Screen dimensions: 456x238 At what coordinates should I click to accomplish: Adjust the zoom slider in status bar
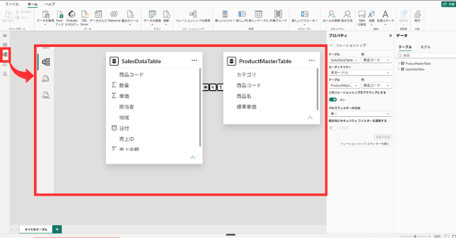tap(415, 237)
